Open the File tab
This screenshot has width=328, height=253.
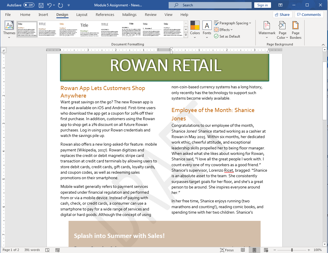pyautogui.click(x=8, y=14)
